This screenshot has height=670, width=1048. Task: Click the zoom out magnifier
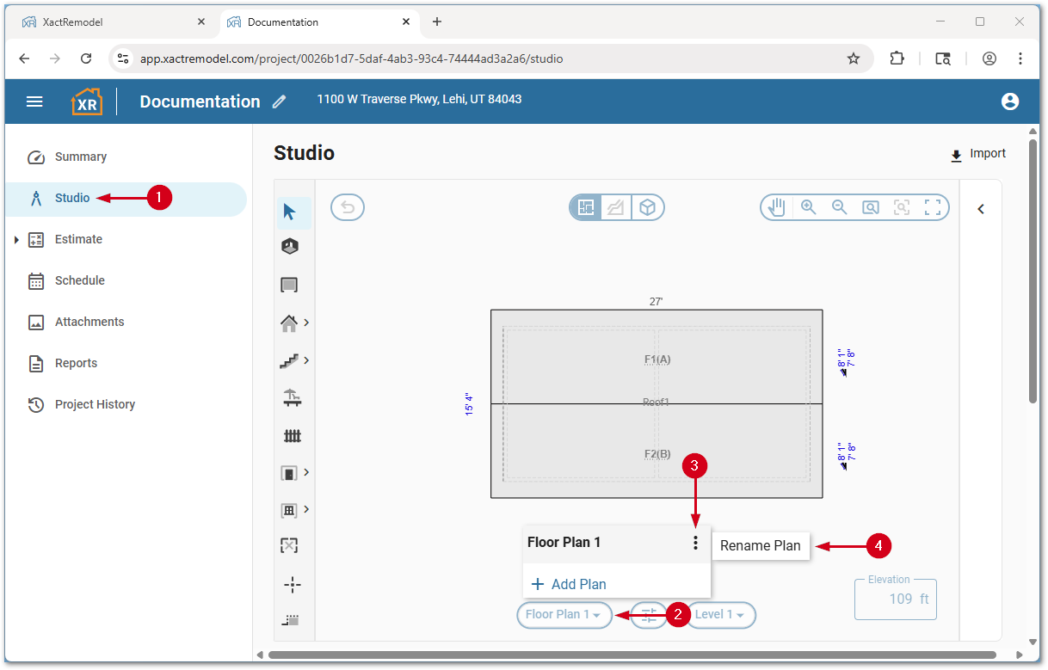coord(839,207)
